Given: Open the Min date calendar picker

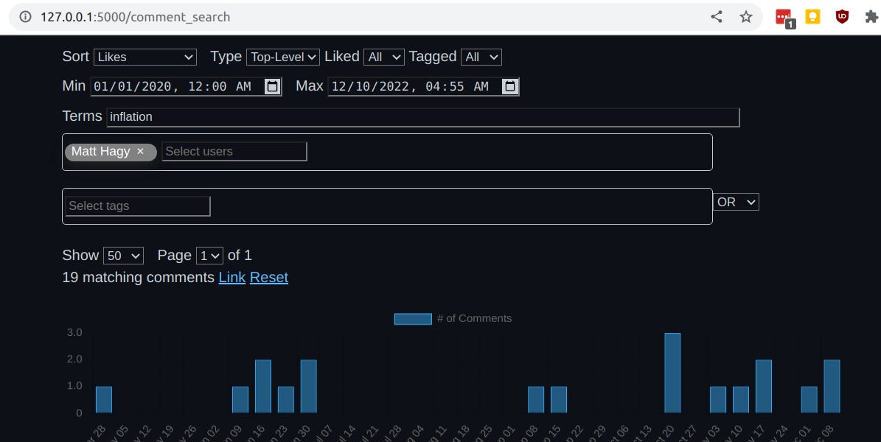Looking at the screenshot, I should coord(272,86).
